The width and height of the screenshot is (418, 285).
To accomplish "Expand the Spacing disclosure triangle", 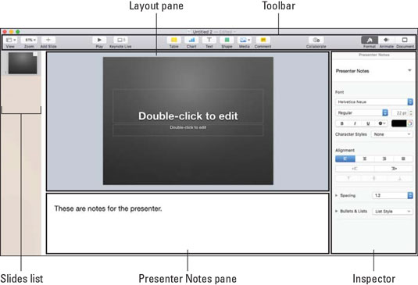I will (x=337, y=195).
